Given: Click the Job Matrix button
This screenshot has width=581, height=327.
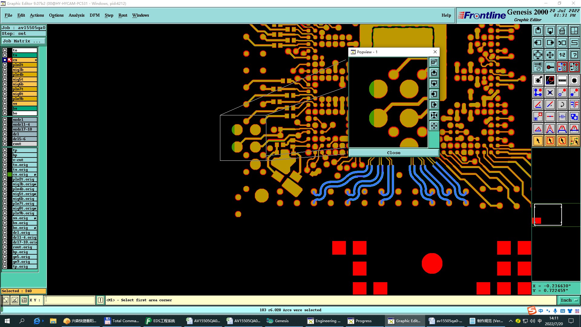Looking at the screenshot, I should [x=24, y=41].
